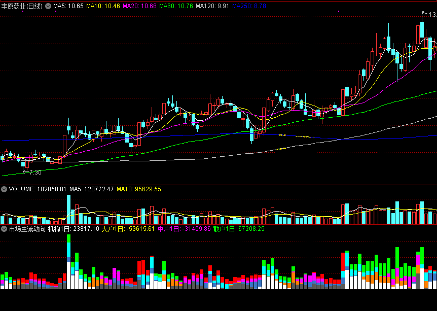
Task: Open the dropdown arrow beside 丰原药业(日线)
Action: click(48, 6)
